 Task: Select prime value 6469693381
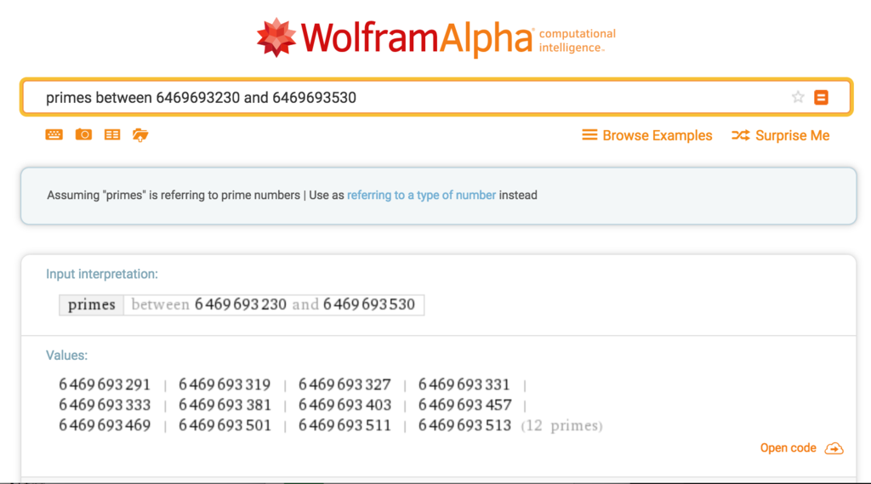pos(225,405)
